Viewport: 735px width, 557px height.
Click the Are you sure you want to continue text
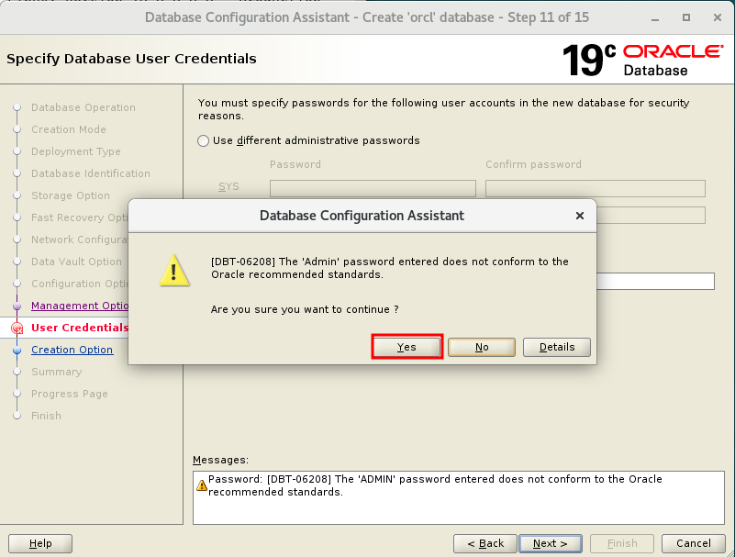pos(305,309)
